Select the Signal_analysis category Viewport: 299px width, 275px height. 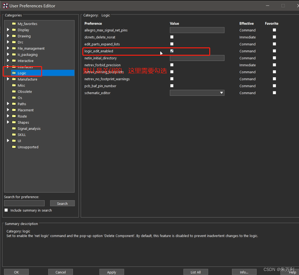pos(29,129)
